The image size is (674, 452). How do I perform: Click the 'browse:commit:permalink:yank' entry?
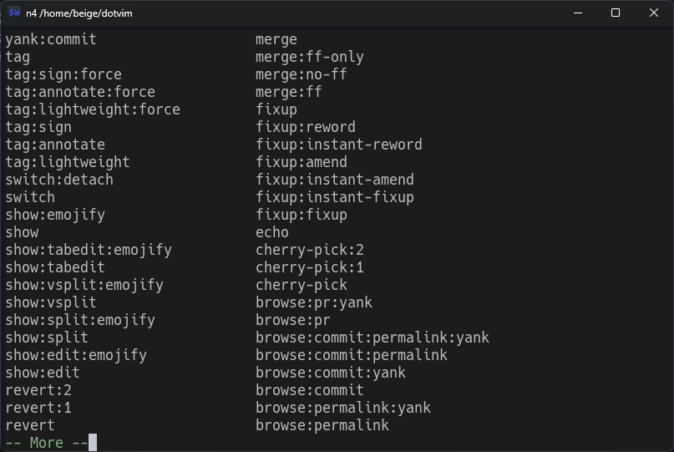372,338
